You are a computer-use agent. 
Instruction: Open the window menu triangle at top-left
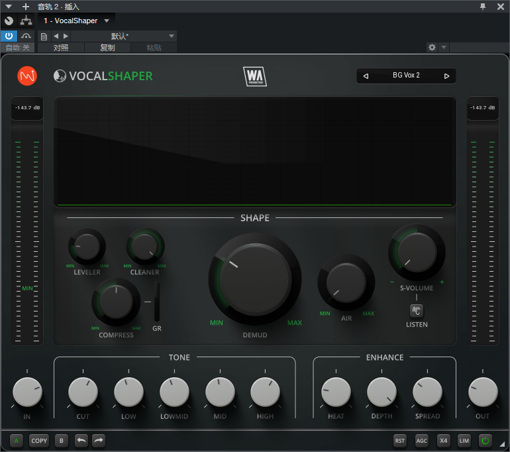point(9,7)
